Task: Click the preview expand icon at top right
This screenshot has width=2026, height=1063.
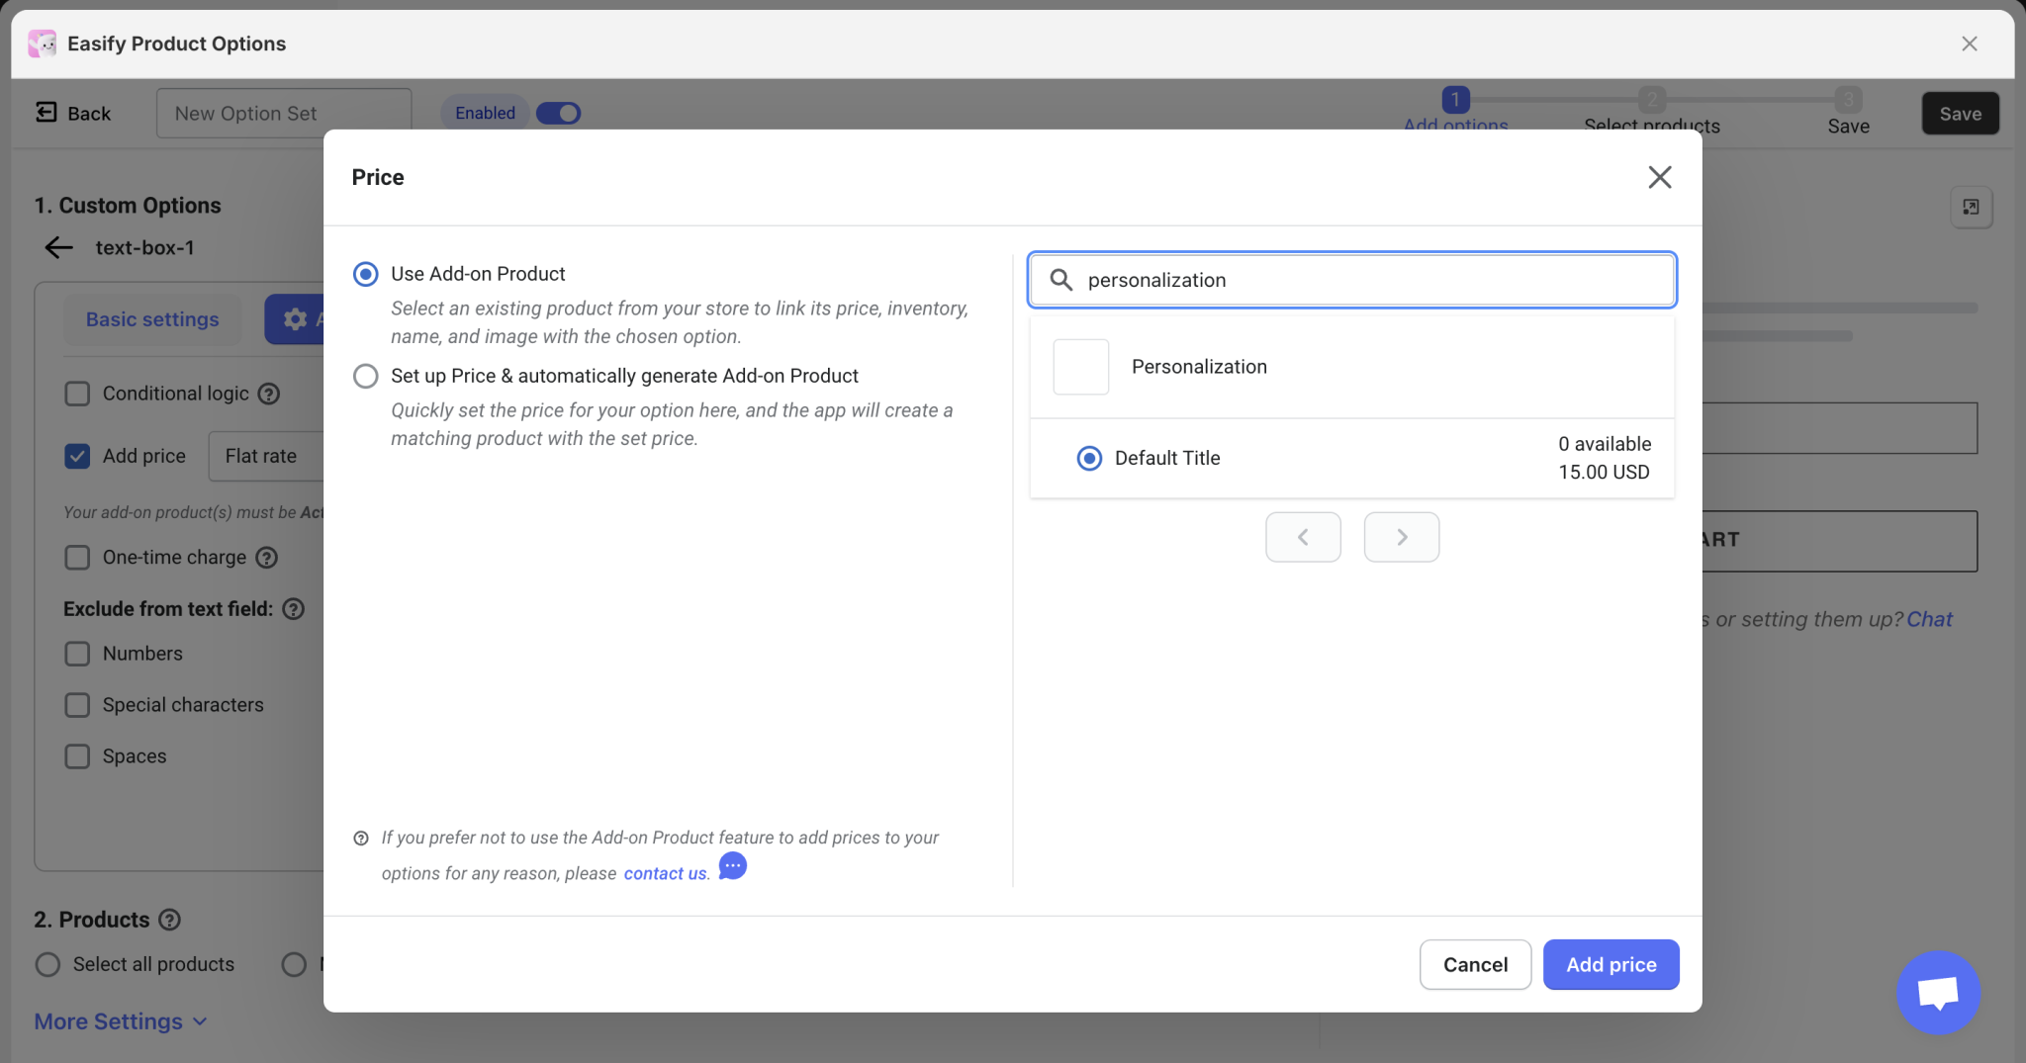Action: (x=1971, y=207)
